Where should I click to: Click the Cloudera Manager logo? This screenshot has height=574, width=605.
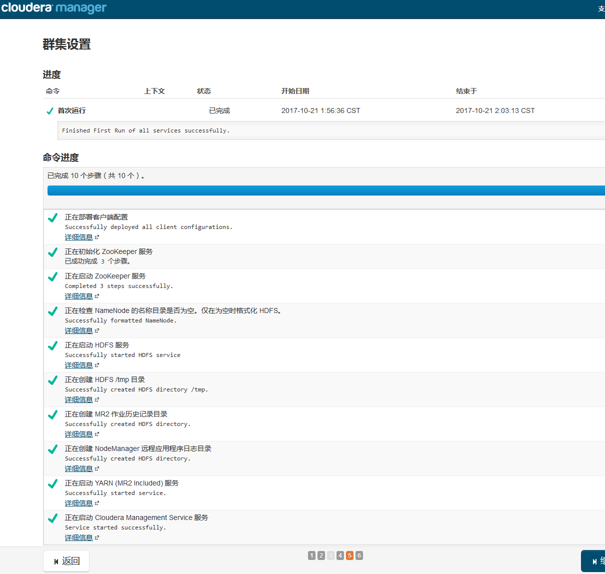coord(54,8)
